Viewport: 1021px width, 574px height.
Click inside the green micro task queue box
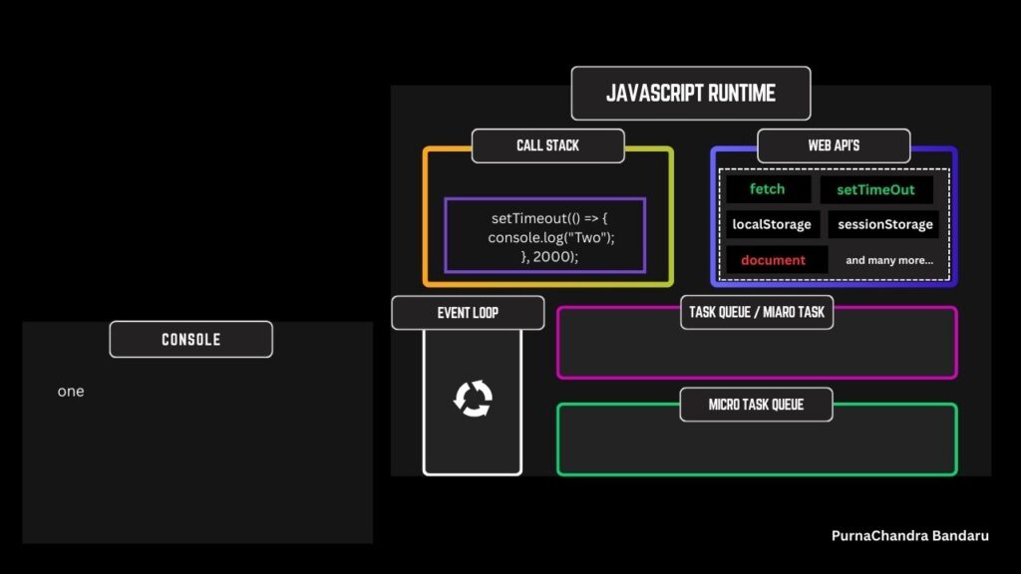(x=756, y=447)
